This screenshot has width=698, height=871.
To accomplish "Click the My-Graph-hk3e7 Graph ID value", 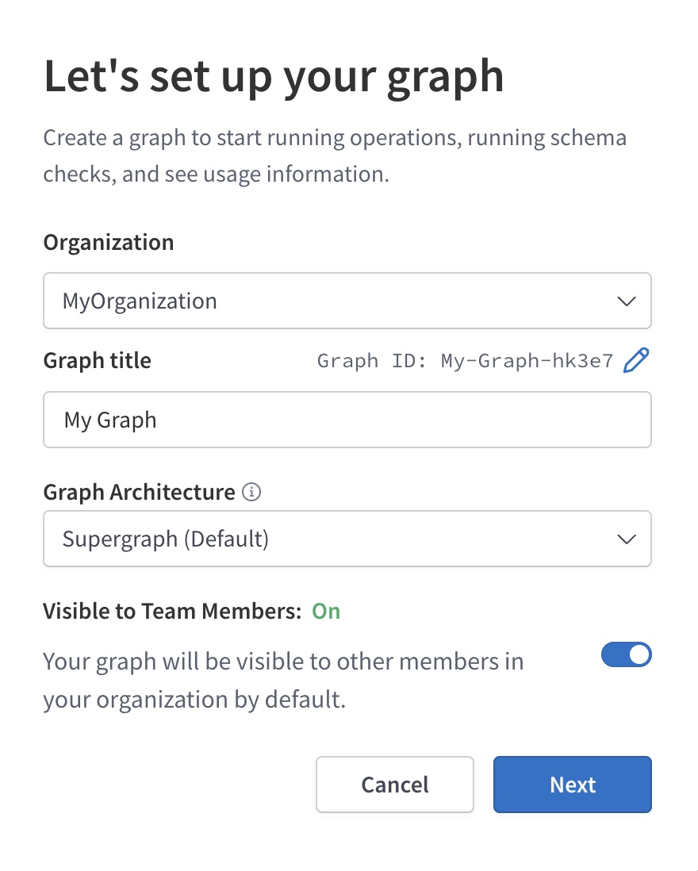I will coord(527,361).
